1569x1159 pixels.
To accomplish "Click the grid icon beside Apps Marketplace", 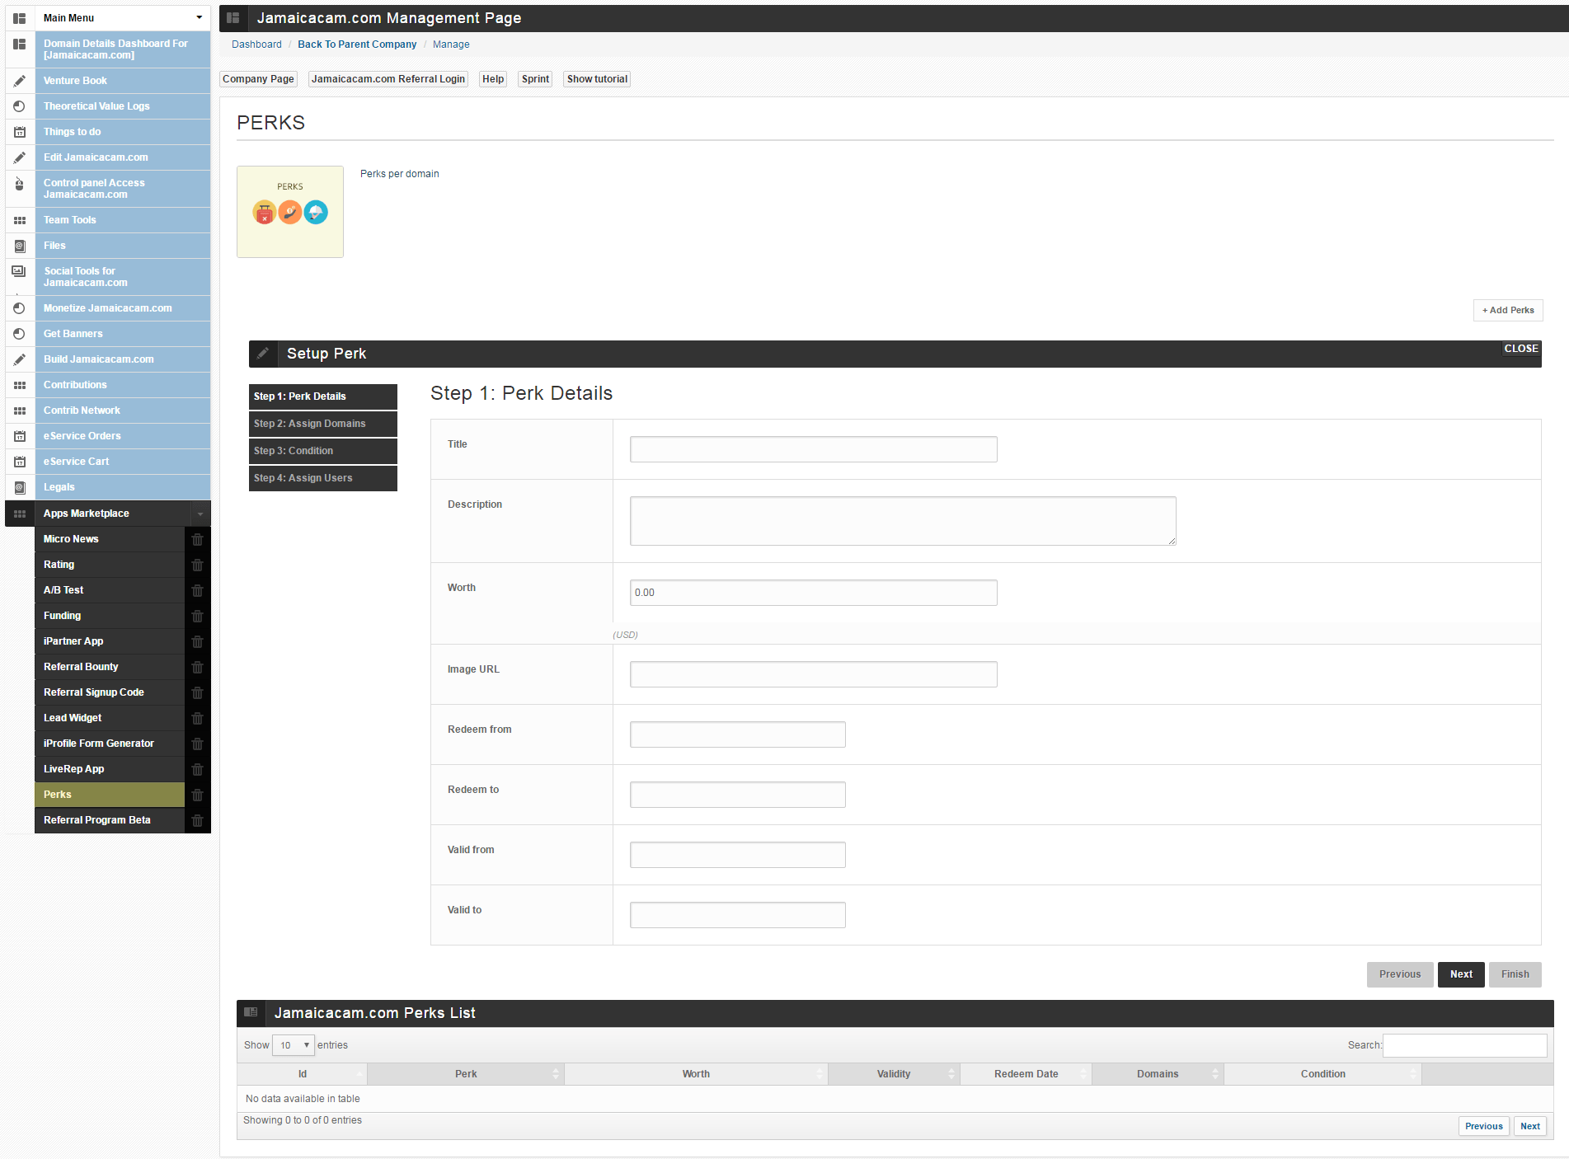I will point(20,514).
